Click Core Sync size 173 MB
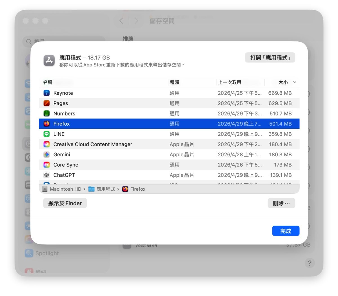338x296 pixels. [283, 165]
